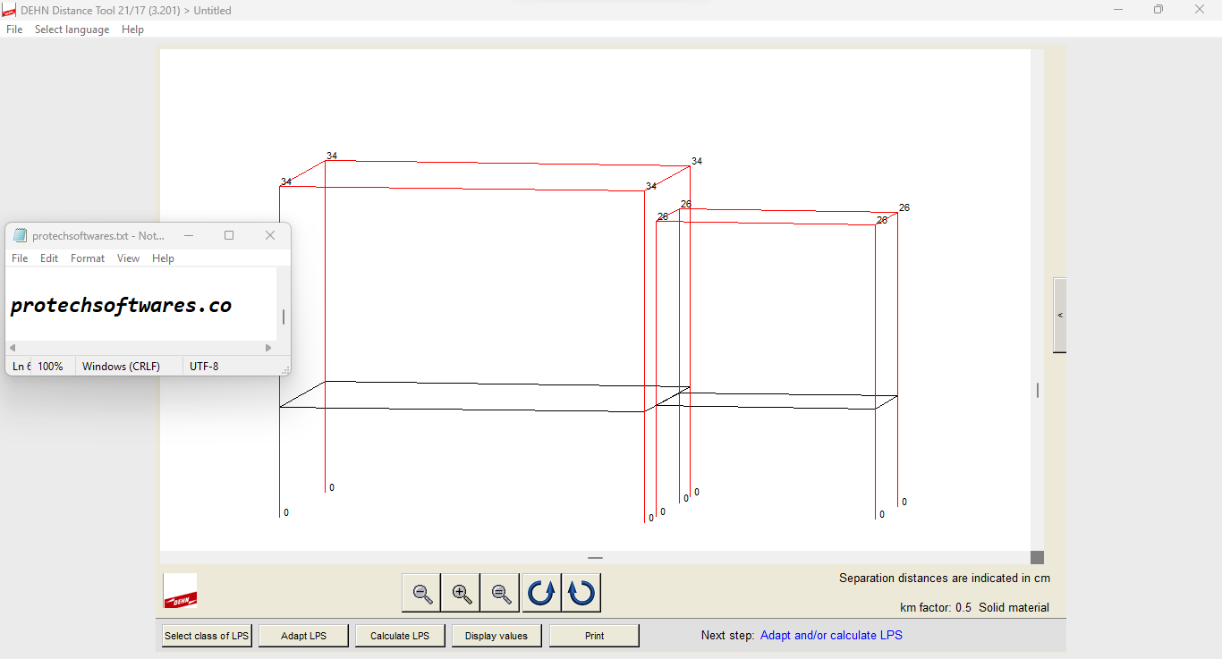Click the 'protechsoftwares.co' text in Notepad
Image resolution: width=1222 pixels, height=659 pixels.
[x=121, y=306]
